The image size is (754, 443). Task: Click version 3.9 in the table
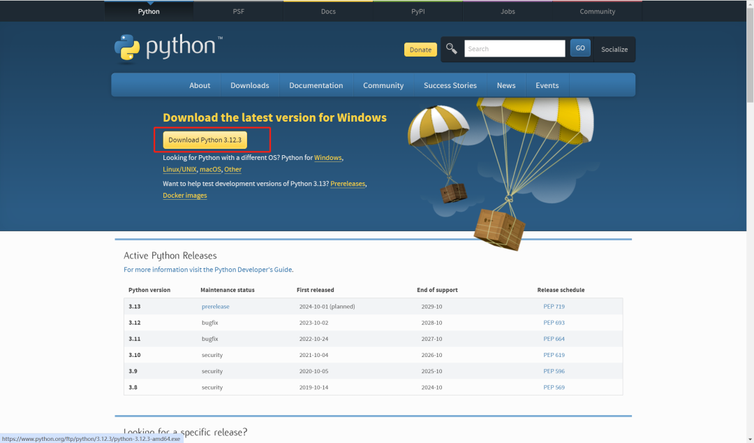pos(133,371)
